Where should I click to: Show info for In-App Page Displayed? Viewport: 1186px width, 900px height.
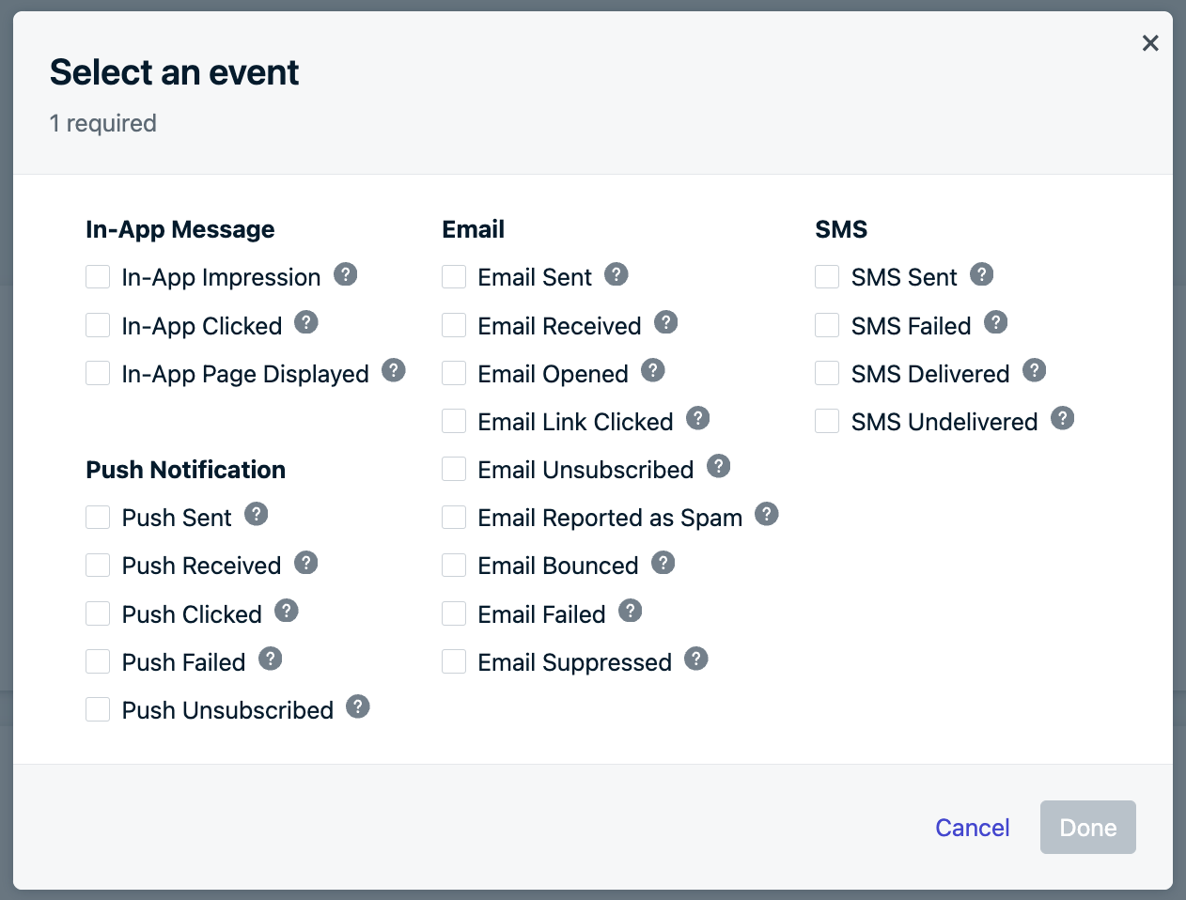(x=394, y=370)
